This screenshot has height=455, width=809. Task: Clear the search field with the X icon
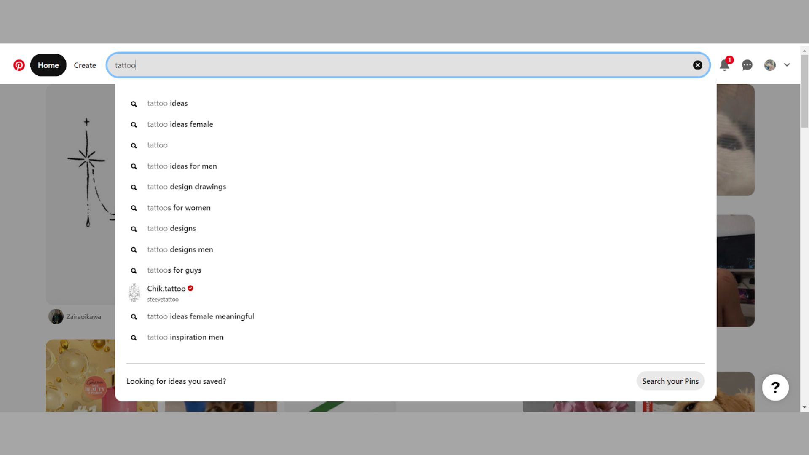coord(698,65)
